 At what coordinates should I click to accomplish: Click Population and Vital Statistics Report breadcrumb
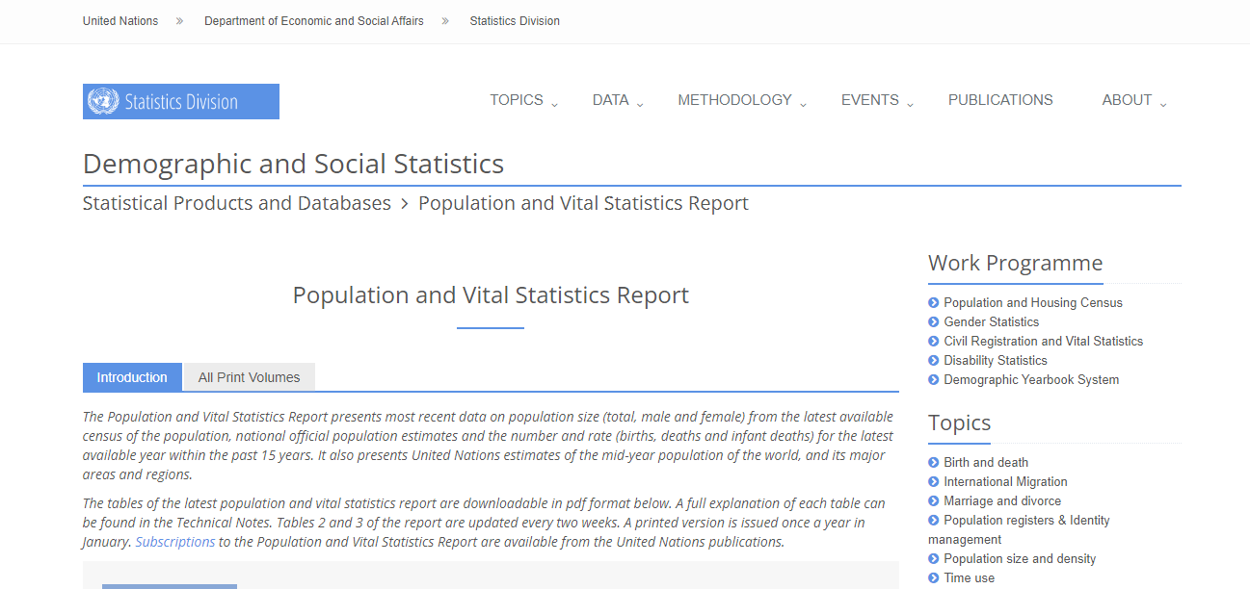click(x=583, y=203)
